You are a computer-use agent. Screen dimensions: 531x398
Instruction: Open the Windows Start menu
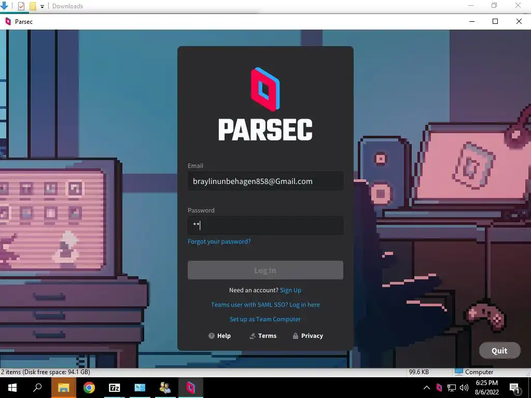(12, 388)
